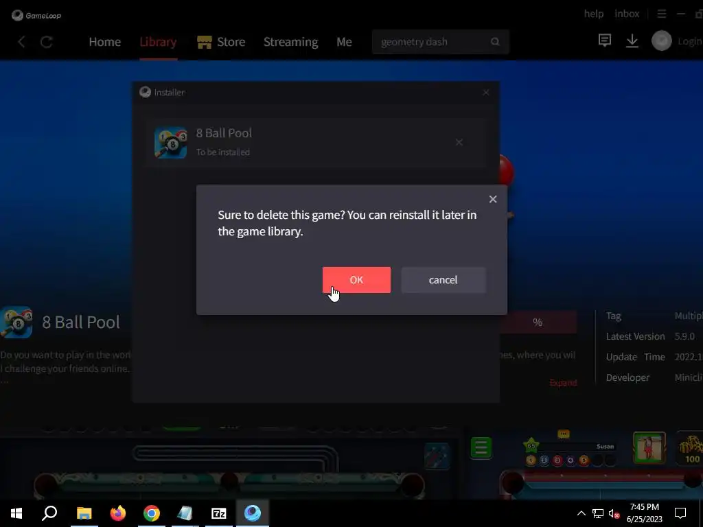Open the notification center icon
703x527 pixels.
(680, 513)
